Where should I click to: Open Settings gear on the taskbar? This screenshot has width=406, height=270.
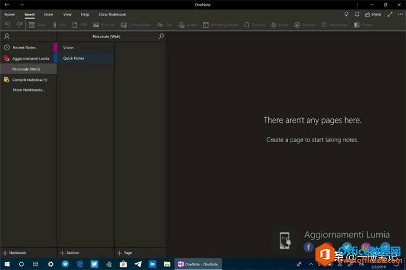(51, 264)
